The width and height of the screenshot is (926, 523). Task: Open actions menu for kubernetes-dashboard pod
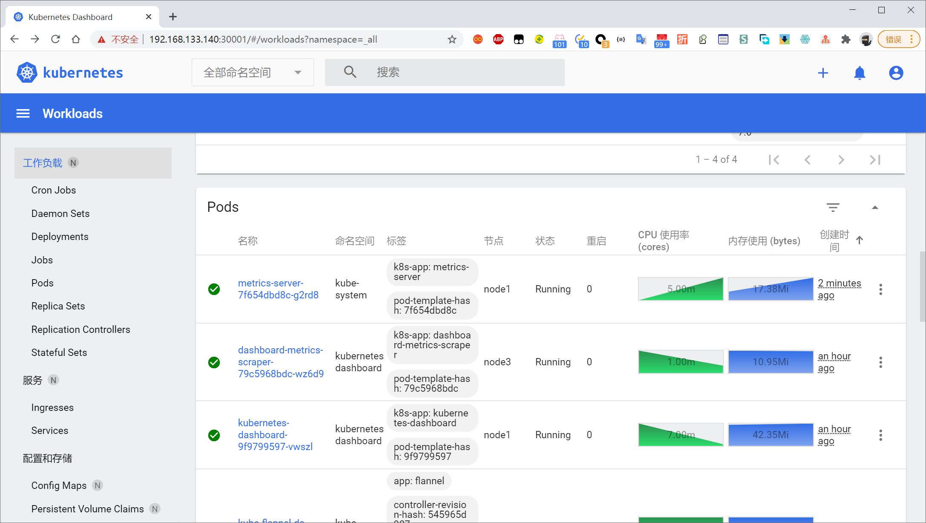point(880,435)
